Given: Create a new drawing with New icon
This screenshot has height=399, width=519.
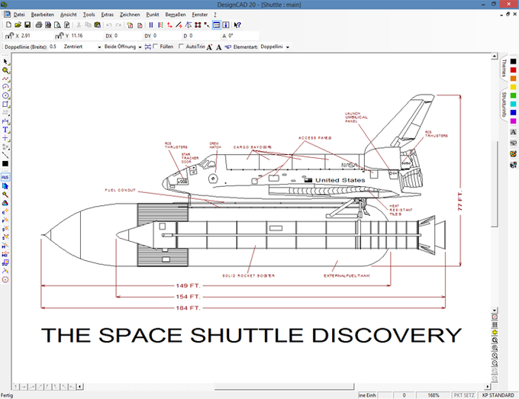Looking at the screenshot, I should click(x=9, y=25).
